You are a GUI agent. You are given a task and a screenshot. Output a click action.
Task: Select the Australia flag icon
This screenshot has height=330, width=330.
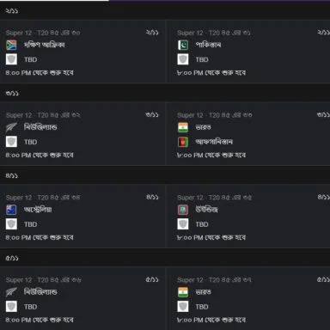coord(11,210)
